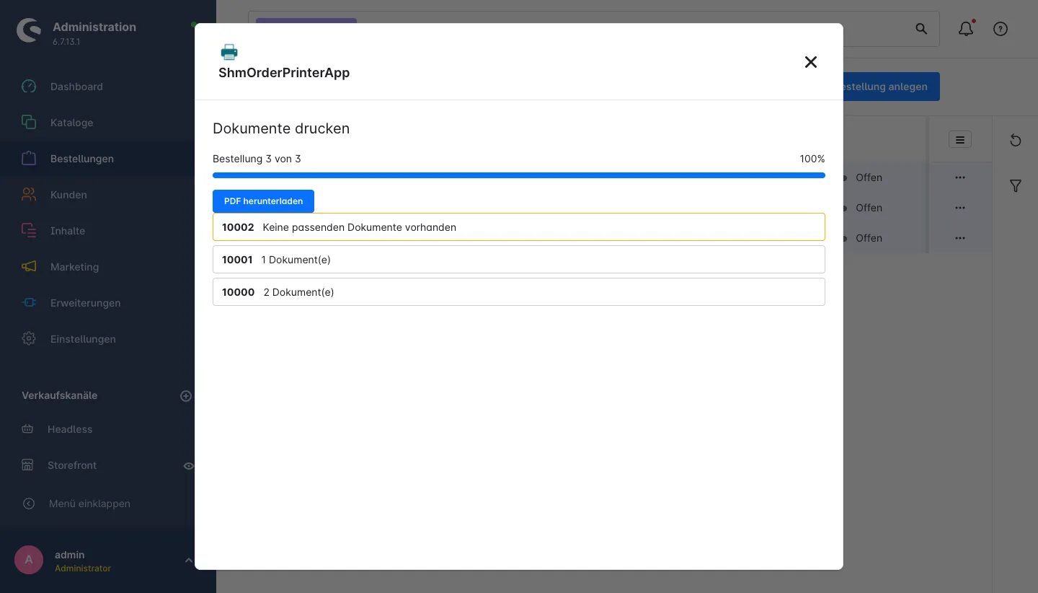Click the Erweiterungen plug icon
This screenshot has height=593, width=1038.
(29, 303)
